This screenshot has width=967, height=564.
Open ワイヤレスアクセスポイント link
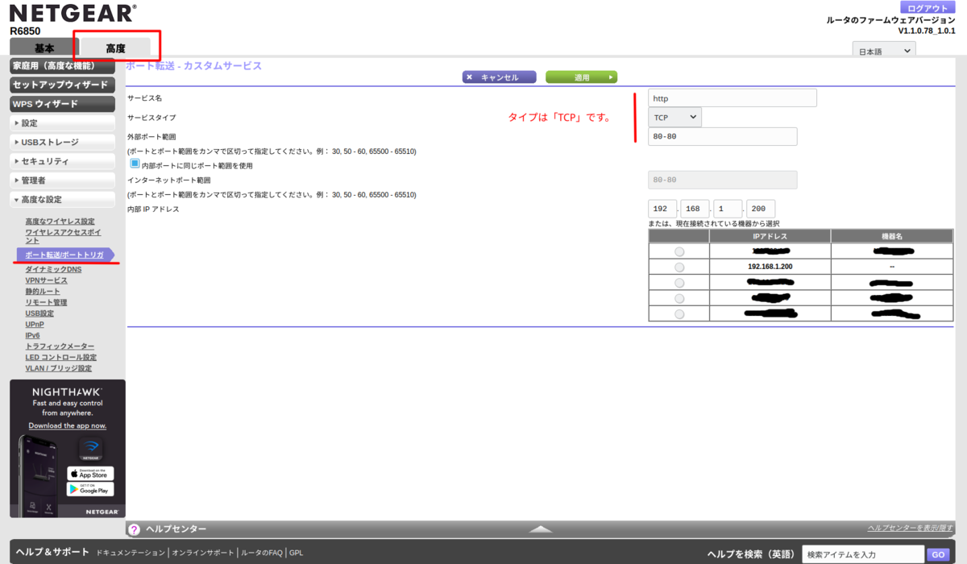coord(61,236)
